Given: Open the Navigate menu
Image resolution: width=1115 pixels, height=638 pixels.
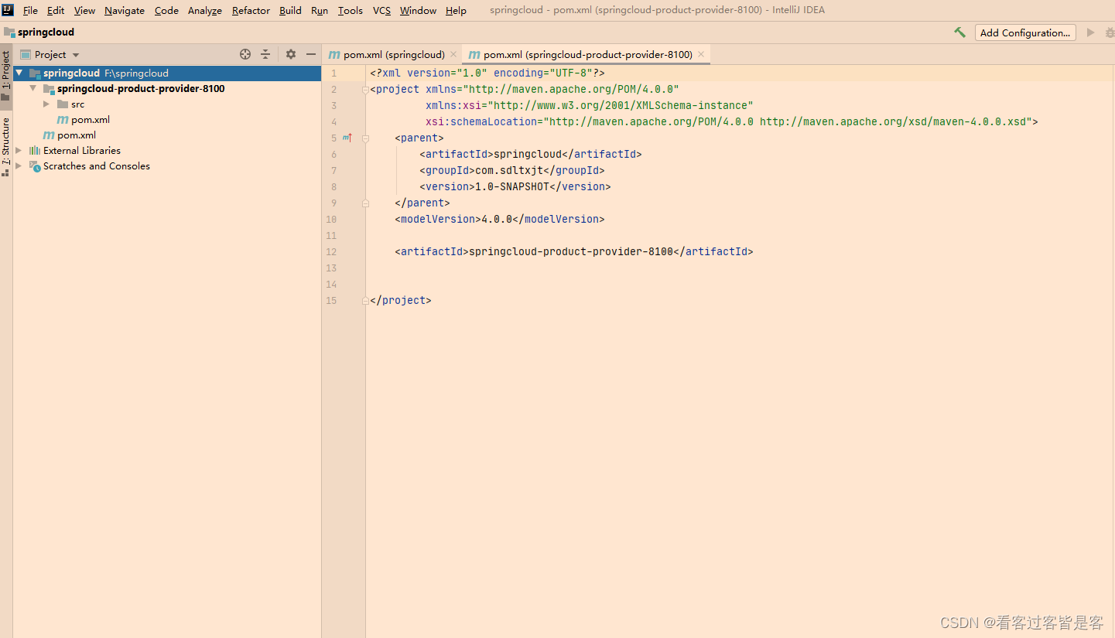Looking at the screenshot, I should pyautogui.click(x=125, y=10).
